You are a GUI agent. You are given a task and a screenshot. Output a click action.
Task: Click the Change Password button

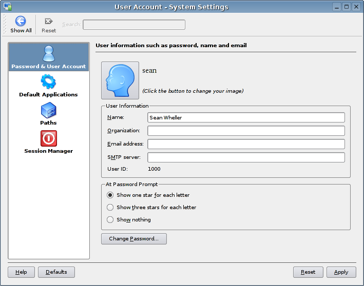click(x=134, y=239)
